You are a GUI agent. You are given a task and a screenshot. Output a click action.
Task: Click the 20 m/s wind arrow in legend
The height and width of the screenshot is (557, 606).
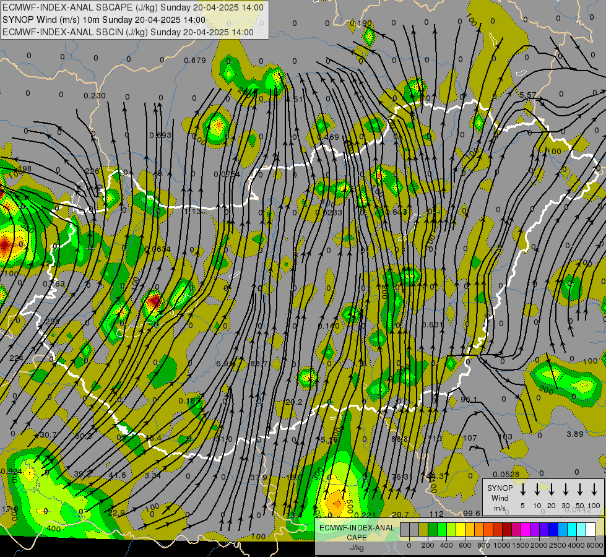(552, 490)
